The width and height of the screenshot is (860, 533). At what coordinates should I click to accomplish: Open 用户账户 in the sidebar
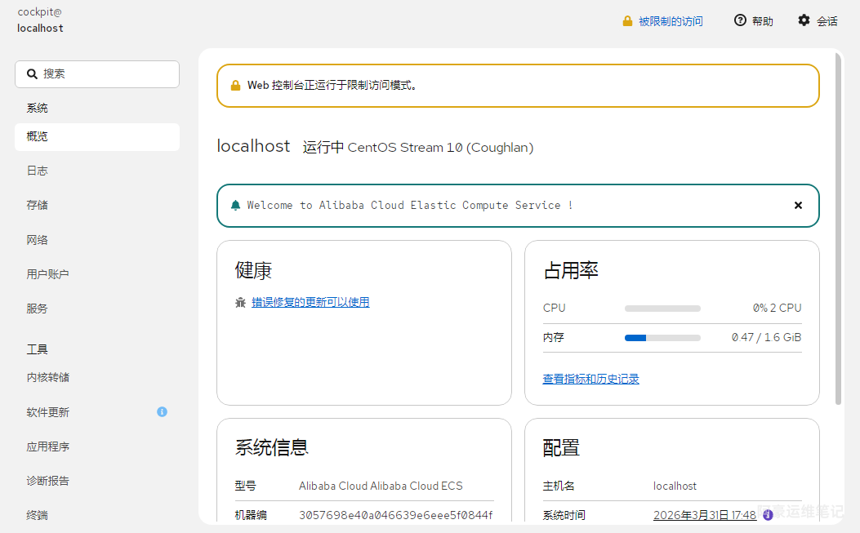tap(97, 274)
